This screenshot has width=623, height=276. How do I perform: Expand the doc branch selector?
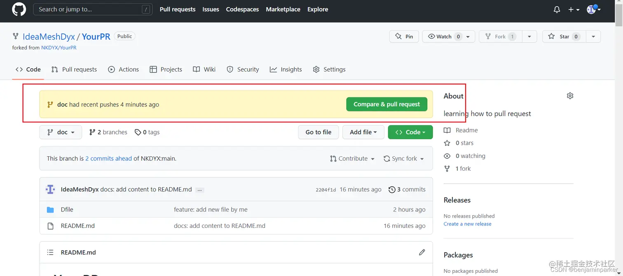click(x=61, y=132)
